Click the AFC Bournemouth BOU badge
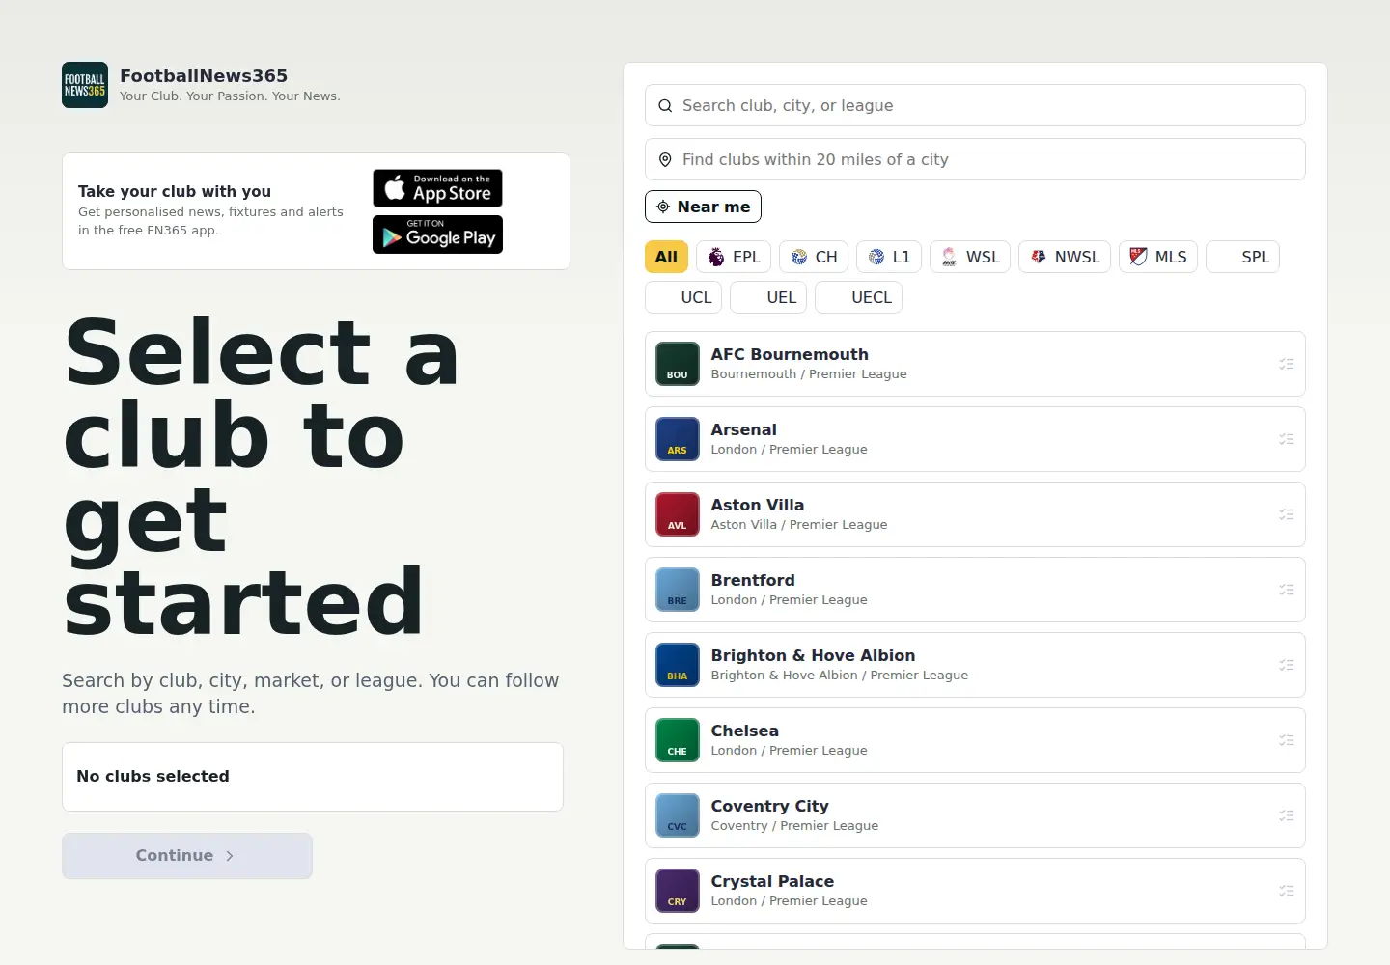1390x965 pixels. pos(678,364)
